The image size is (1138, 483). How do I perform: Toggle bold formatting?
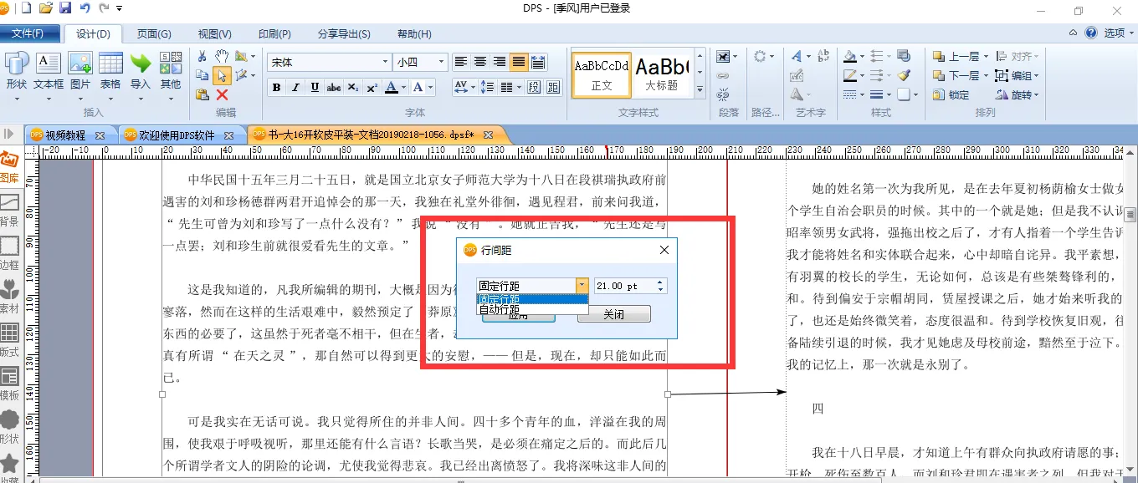tap(276, 87)
